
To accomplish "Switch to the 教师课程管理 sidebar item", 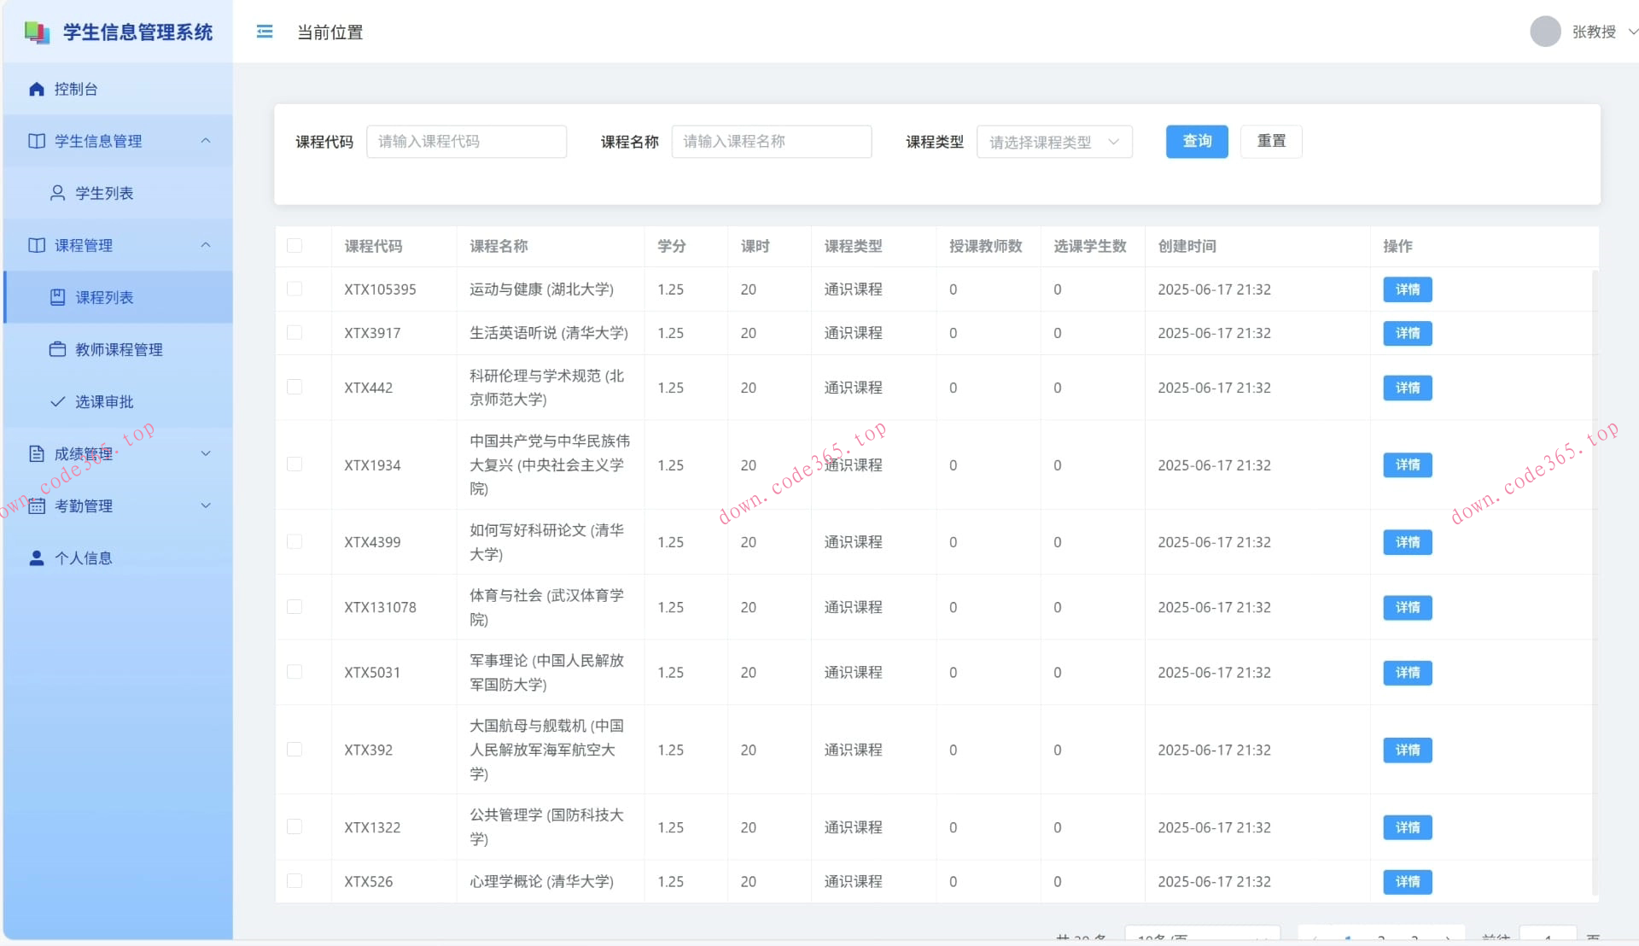I will click(118, 348).
